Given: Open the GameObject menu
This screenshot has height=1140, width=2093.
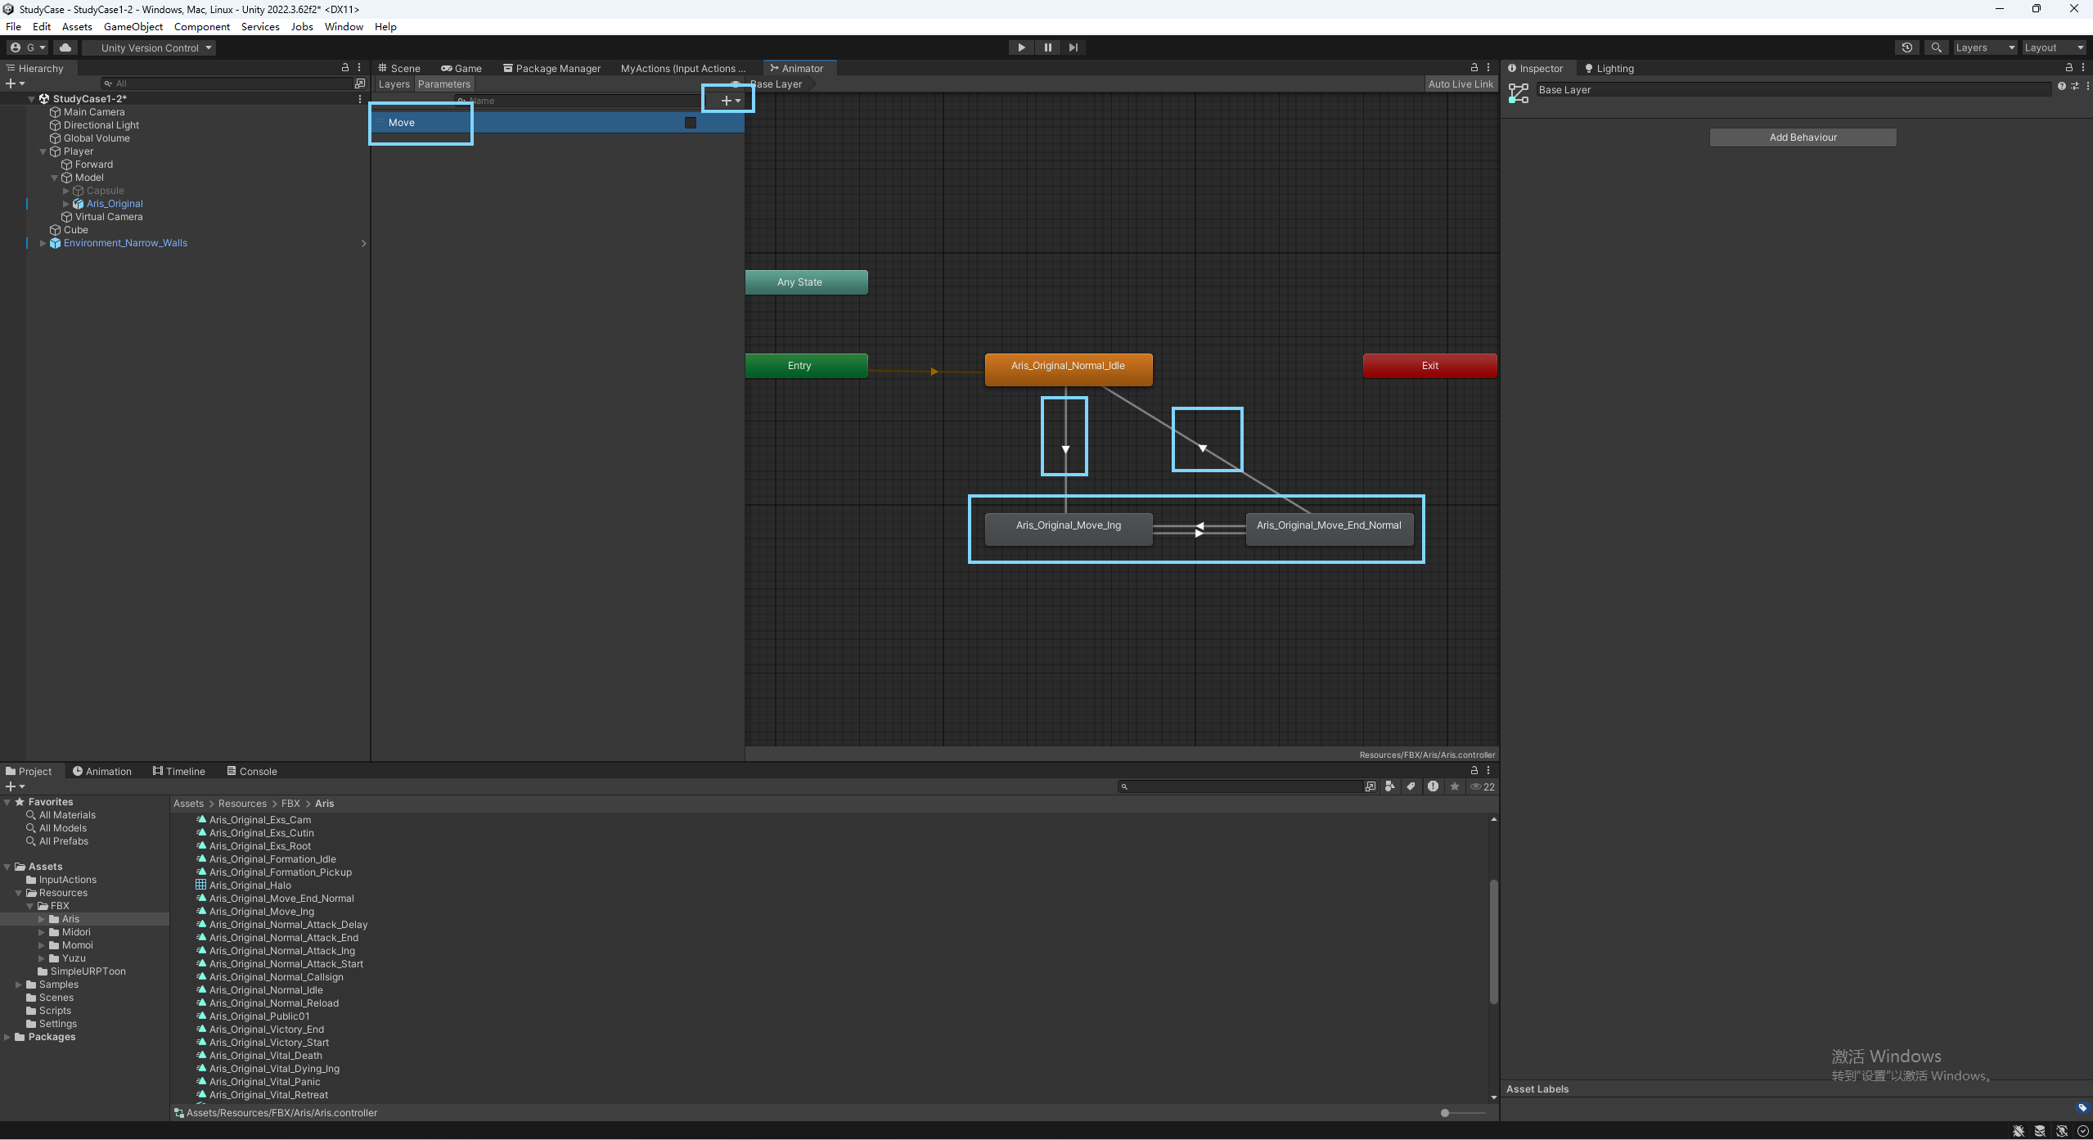Looking at the screenshot, I should tap(133, 26).
